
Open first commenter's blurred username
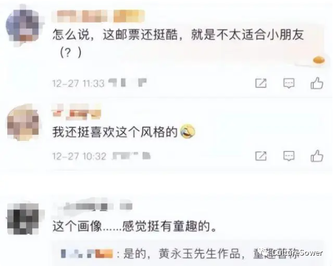[98, 16]
